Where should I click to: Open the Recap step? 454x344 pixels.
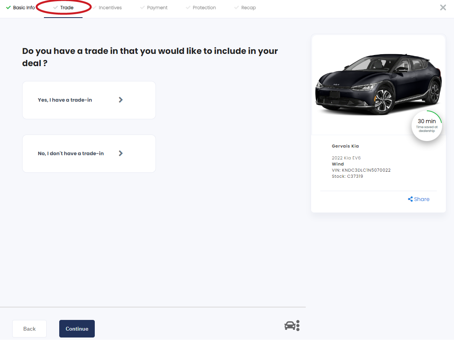point(245,8)
